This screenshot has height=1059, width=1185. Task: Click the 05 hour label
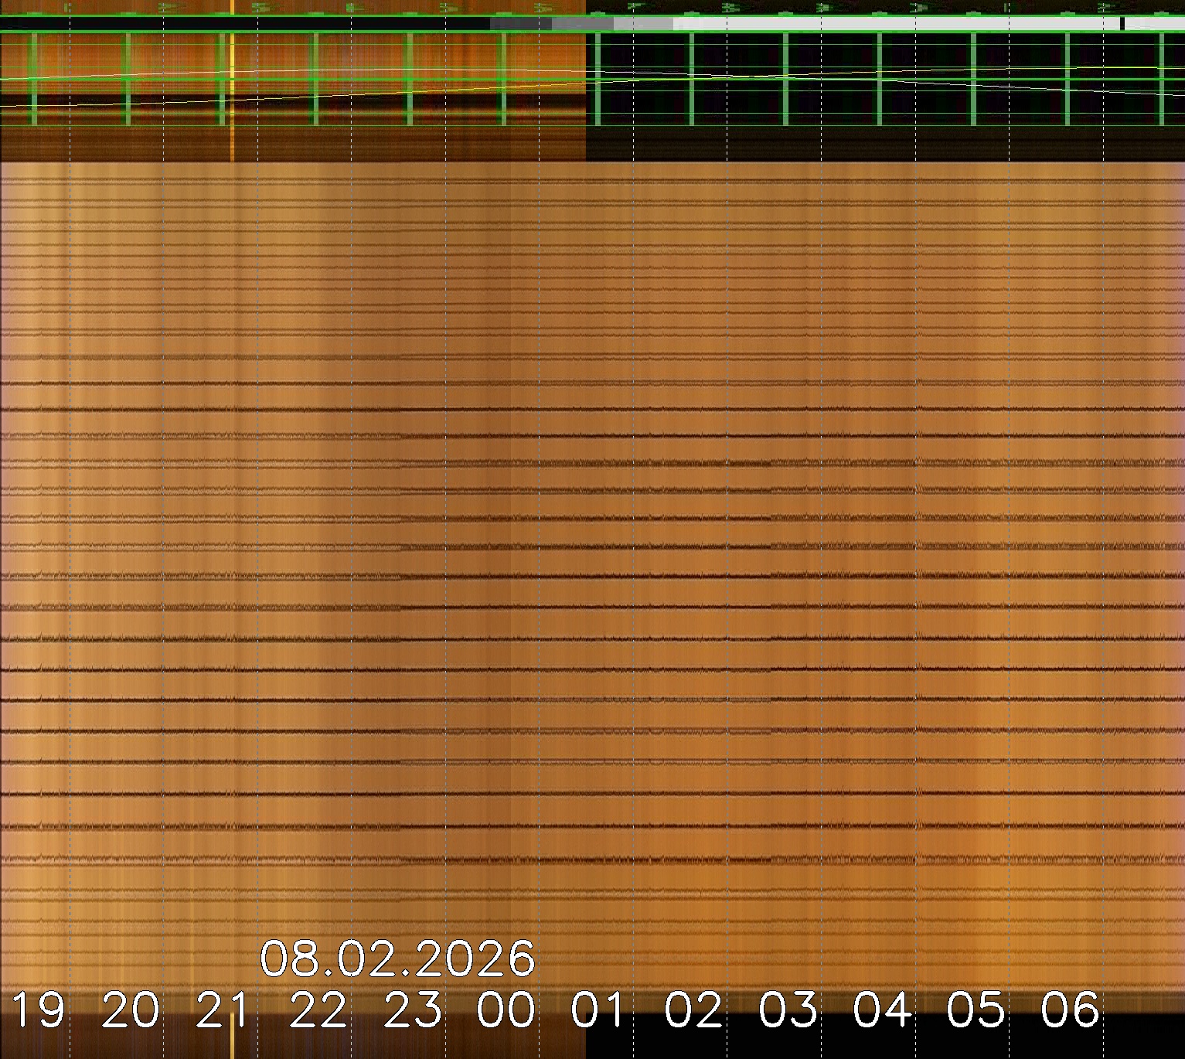pos(976,1010)
